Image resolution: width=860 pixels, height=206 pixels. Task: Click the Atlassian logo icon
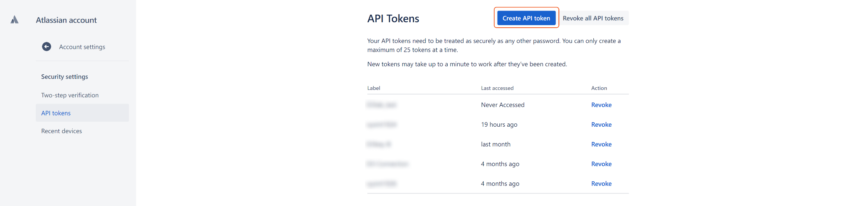pos(15,20)
